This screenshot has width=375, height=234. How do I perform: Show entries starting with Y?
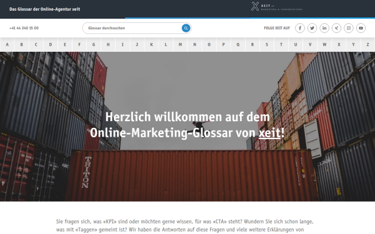coord(353,44)
